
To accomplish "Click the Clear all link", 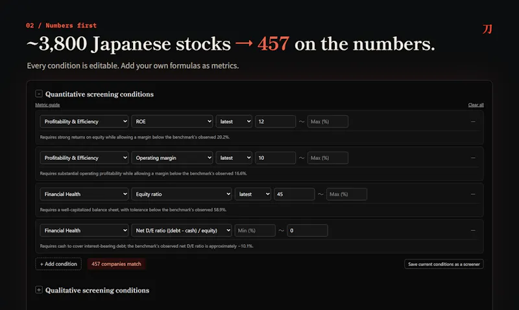I will tap(476, 105).
